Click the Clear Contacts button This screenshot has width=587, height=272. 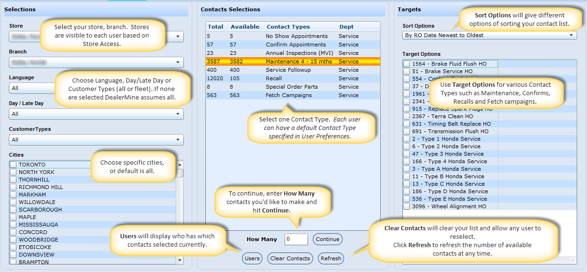(x=290, y=258)
